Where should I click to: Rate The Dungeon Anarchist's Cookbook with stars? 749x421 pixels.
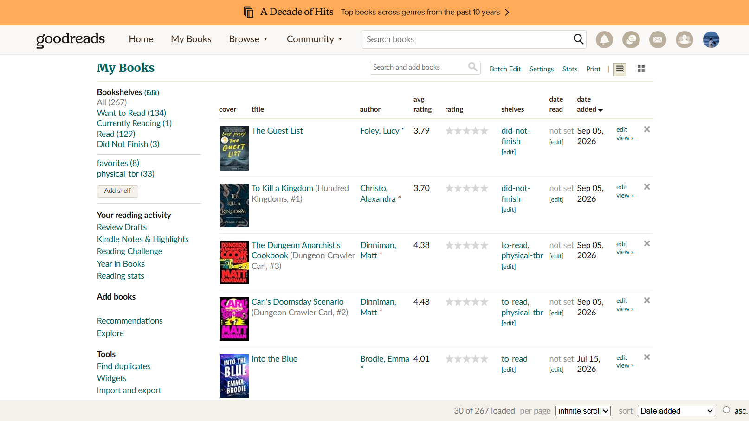pos(467,245)
